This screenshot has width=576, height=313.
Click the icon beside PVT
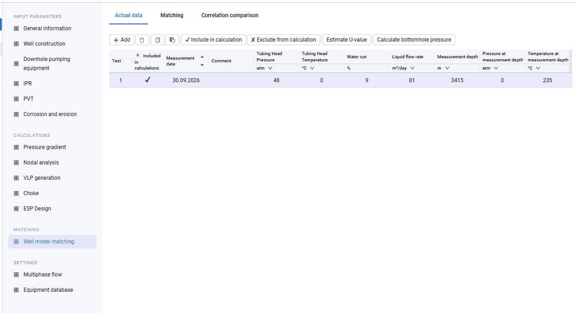(x=16, y=99)
